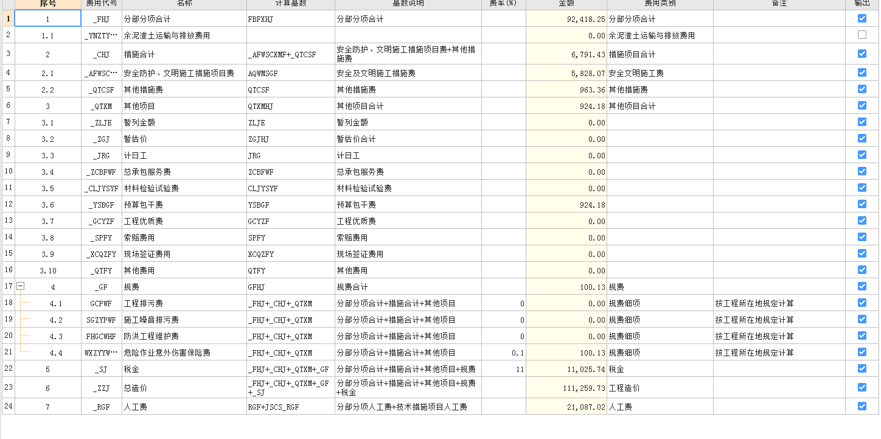Viewport: 881px width, 439px height.
Task: Uncheck output for the 分部分项合计 row
Action: [862, 18]
